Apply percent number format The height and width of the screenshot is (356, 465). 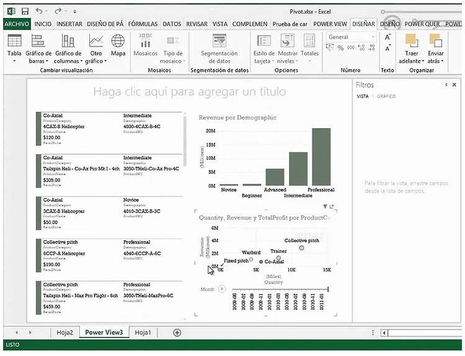click(340, 48)
